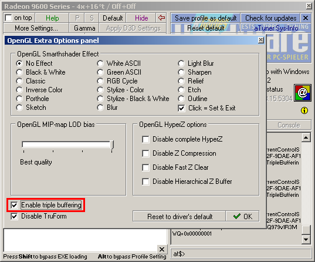Toggle Enable triple buffering checkbox

(14, 205)
